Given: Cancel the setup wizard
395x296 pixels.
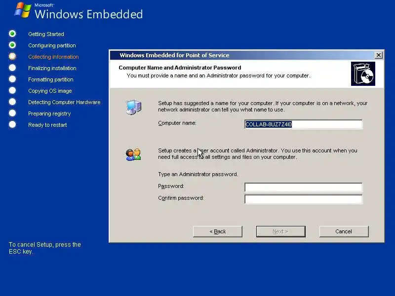Looking at the screenshot, I should 344,231.
